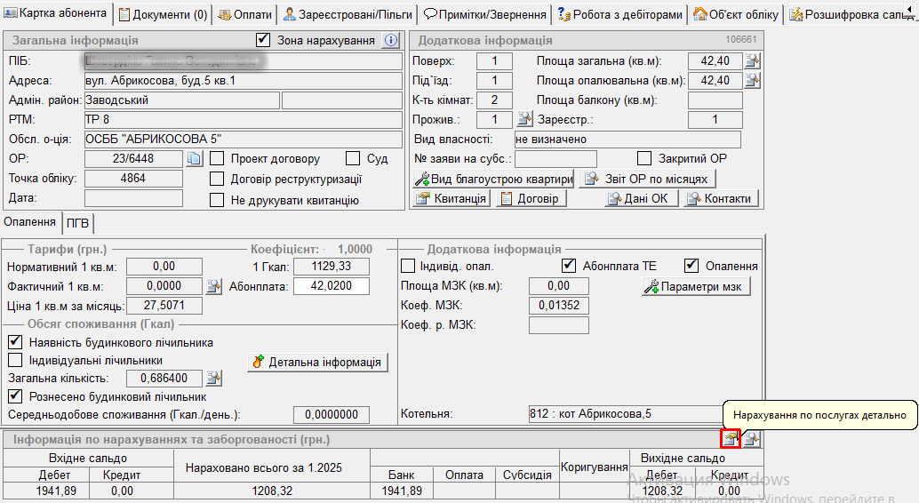Check the Індивідуальні лічильники checkbox
This screenshot has width=919, height=503.
click(14, 360)
